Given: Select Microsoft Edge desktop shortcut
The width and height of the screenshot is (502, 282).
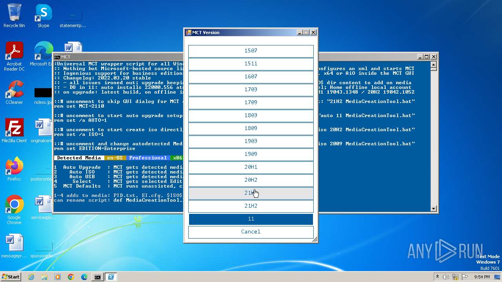Looking at the screenshot, I should click(44, 54).
